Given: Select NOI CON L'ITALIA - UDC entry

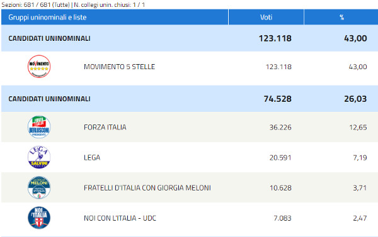Looking at the screenshot, I should pos(120,218).
